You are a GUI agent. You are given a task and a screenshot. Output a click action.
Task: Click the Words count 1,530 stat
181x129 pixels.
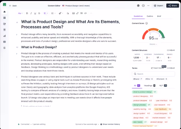point(137,58)
